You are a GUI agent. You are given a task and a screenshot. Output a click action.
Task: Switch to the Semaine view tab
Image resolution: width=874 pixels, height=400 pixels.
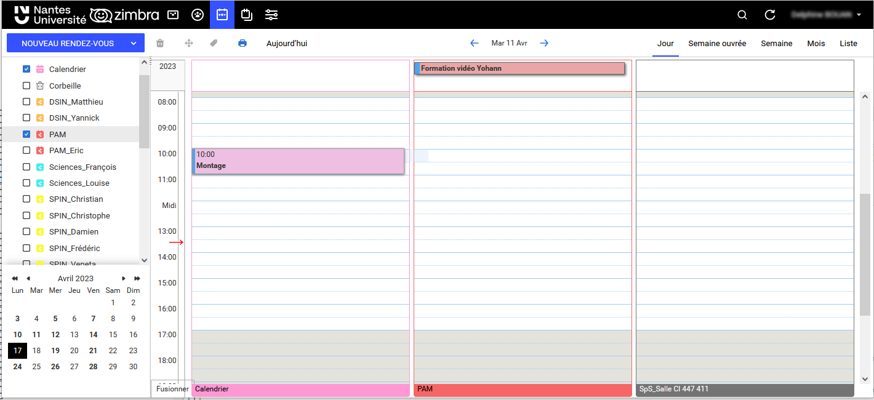click(776, 43)
